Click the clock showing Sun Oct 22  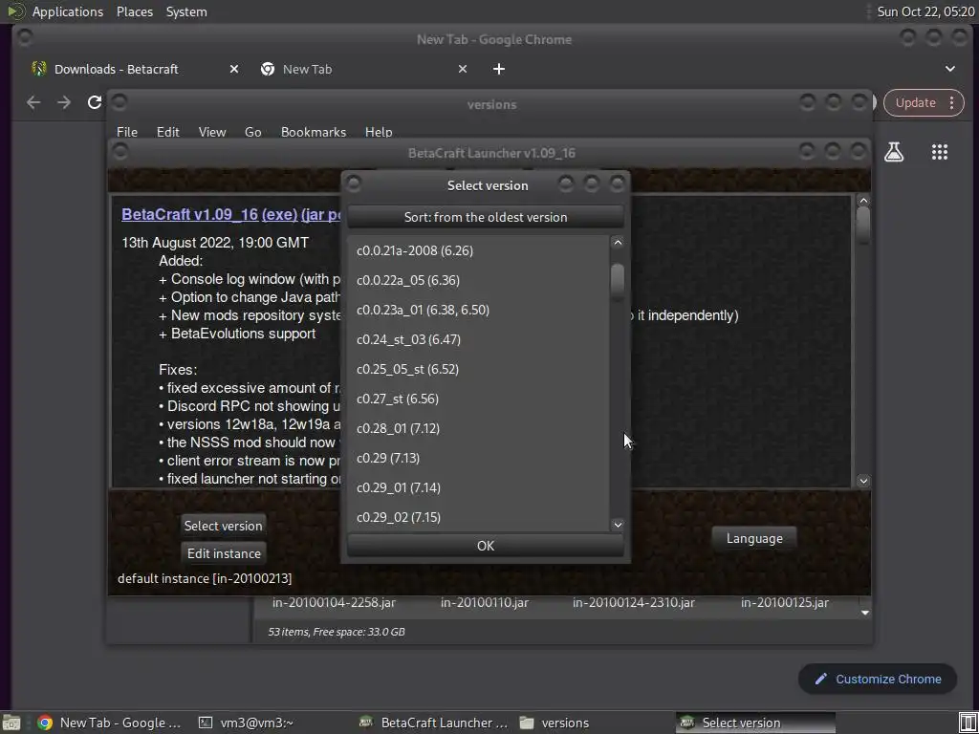tap(925, 11)
